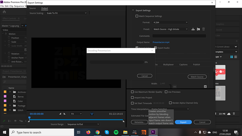
Task: Click the 00:00:00:00 current timecode
Action: pos(37,114)
